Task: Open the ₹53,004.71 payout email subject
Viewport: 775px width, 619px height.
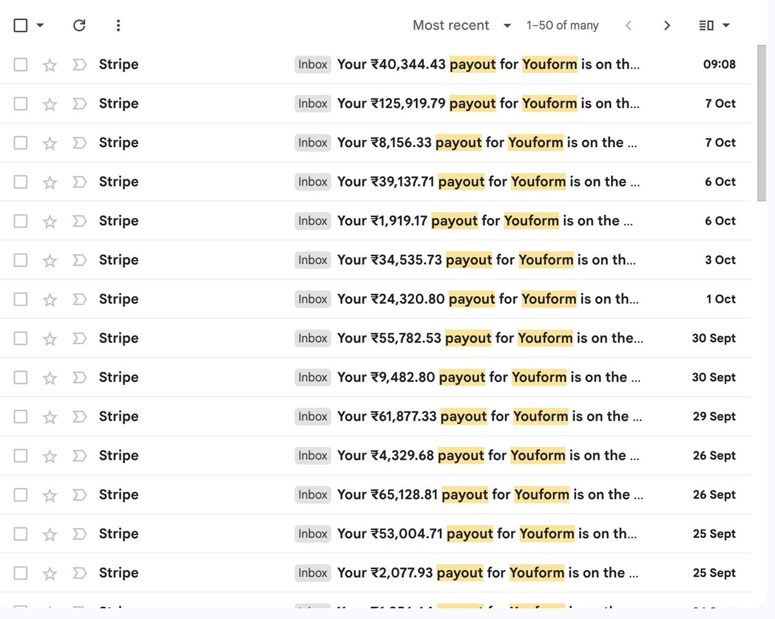Action: [x=487, y=534]
